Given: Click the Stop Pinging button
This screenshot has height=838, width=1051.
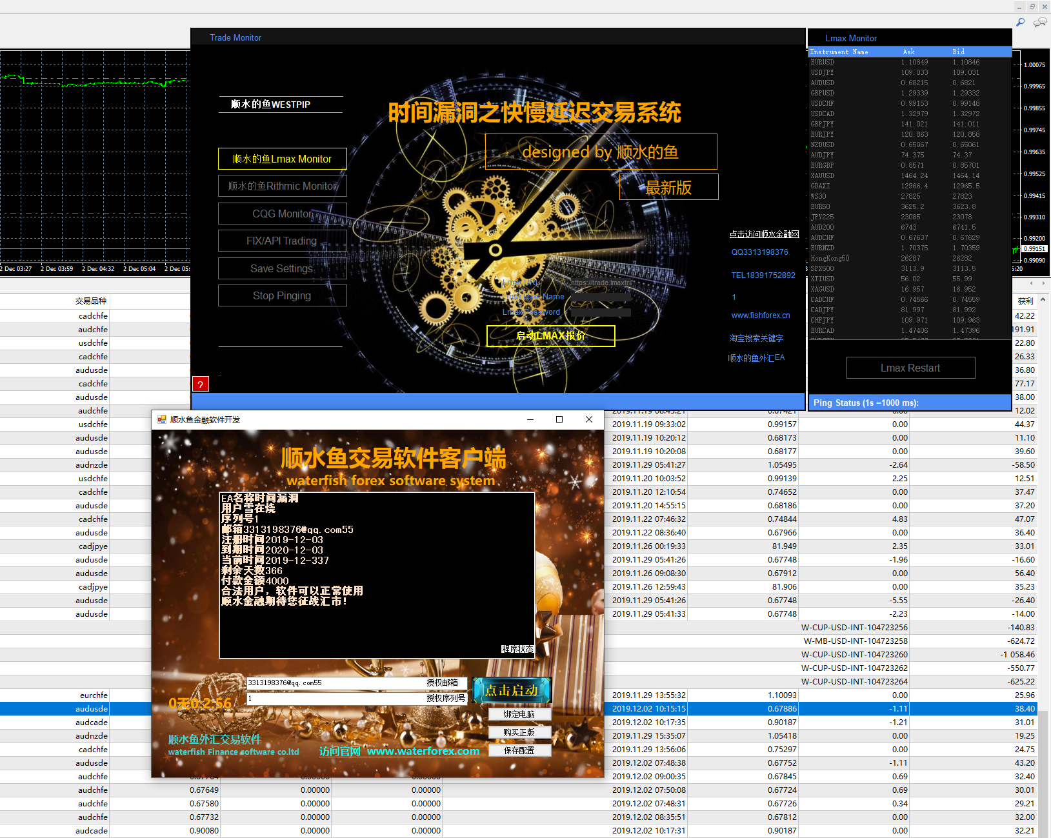Looking at the screenshot, I should click(x=283, y=295).
